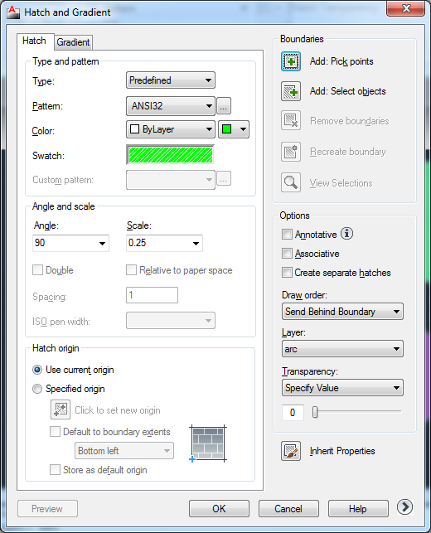The image size is (431, 533).
Task: Click the Cancel button
Action: tap(288, 508)
